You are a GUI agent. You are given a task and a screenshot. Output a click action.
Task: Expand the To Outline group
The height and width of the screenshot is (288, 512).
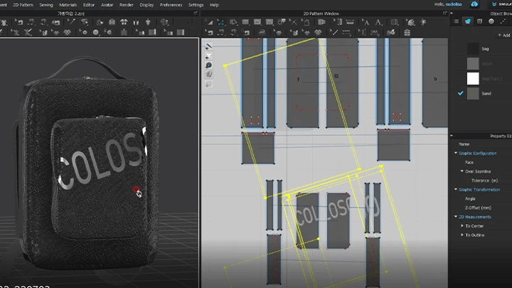coord(462,235)
